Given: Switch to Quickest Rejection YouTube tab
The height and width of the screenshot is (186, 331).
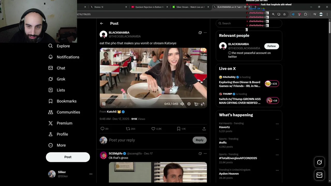Looking at the screenshot, I should tap(149, 7).
